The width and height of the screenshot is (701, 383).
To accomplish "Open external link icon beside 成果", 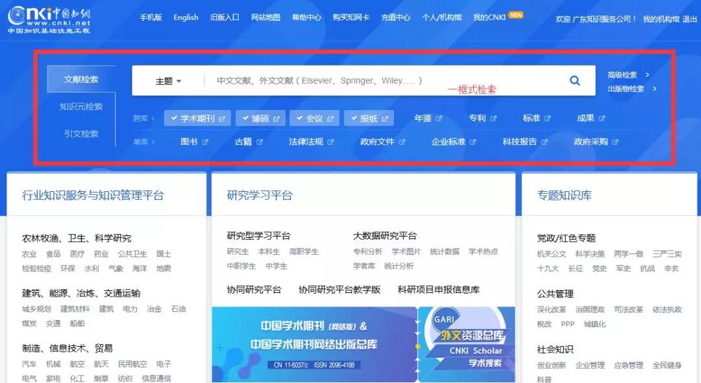I will [602, 119].
